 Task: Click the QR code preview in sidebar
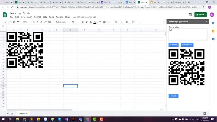(x=186, y=67)
